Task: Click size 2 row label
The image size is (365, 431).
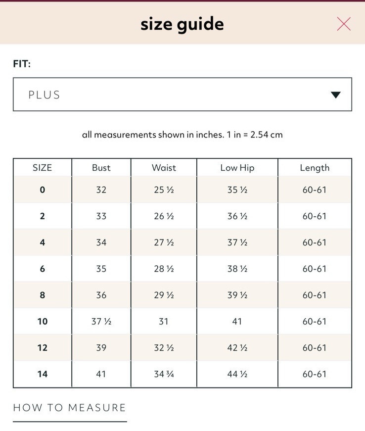Action: click(x=43, y=216)
